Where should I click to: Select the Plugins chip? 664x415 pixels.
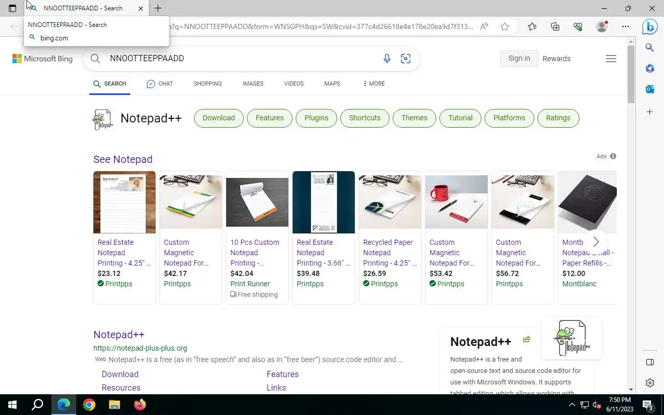(x=316, y=118)
